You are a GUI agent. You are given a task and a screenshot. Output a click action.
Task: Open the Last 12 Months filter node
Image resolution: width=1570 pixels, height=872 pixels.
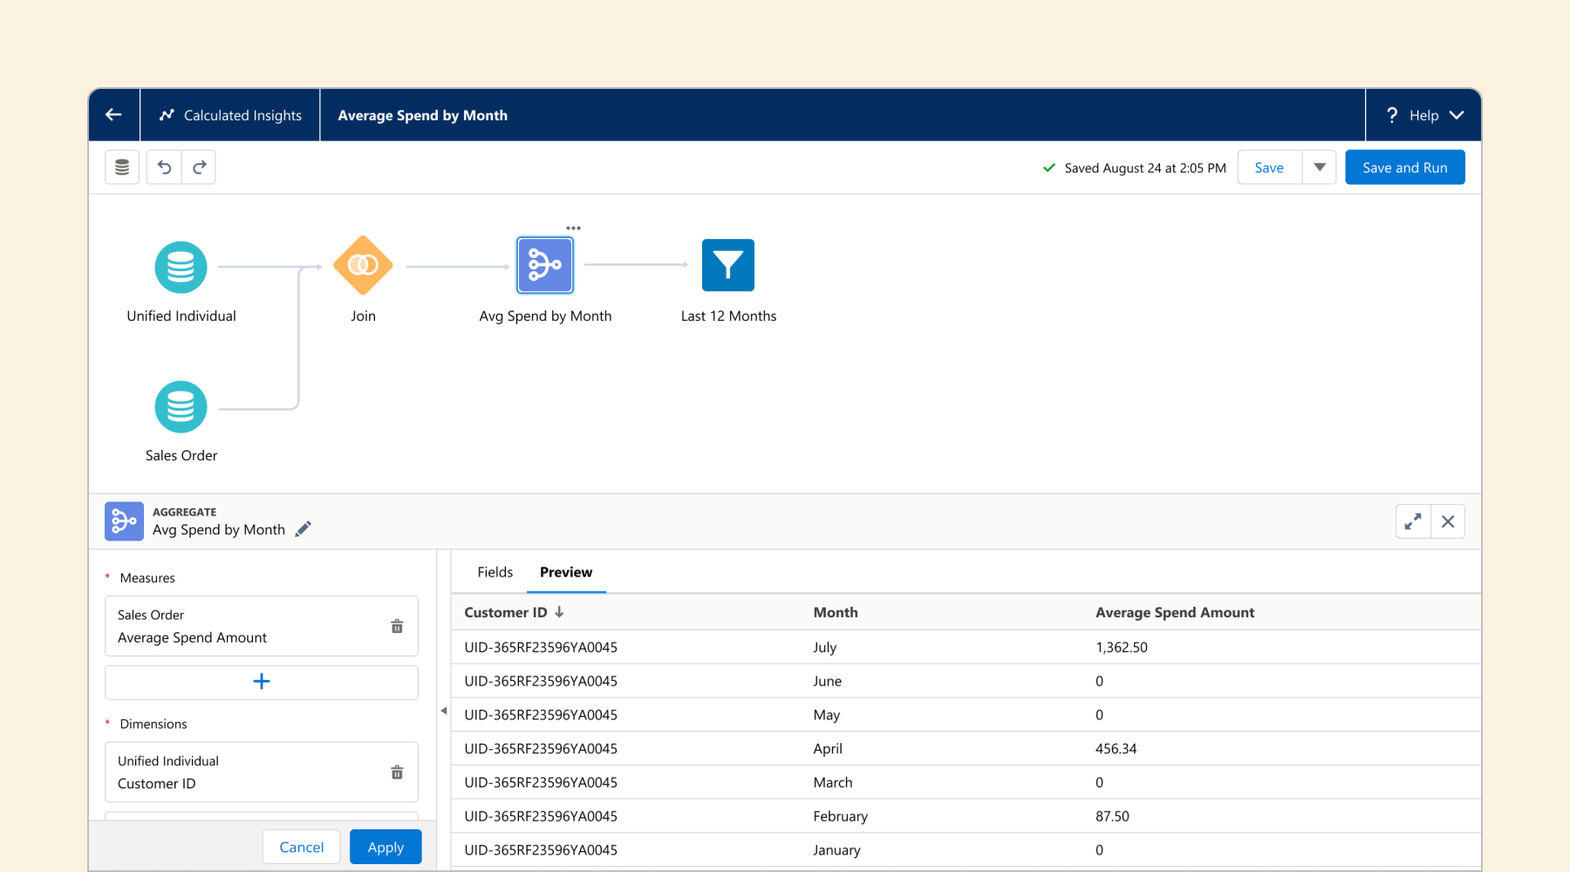(728, 265)
